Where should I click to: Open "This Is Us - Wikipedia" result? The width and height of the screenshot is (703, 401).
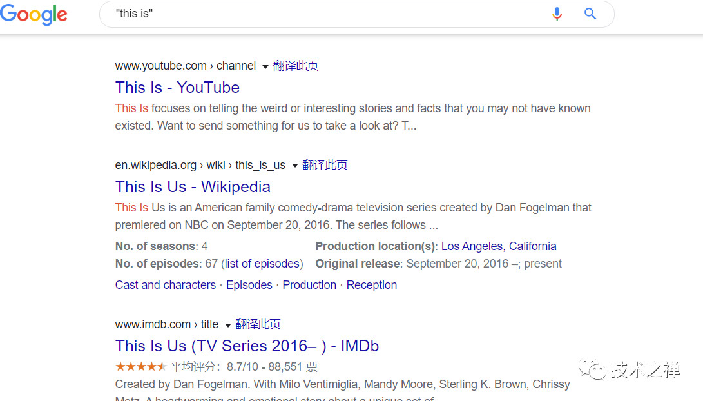coord(193,186)
